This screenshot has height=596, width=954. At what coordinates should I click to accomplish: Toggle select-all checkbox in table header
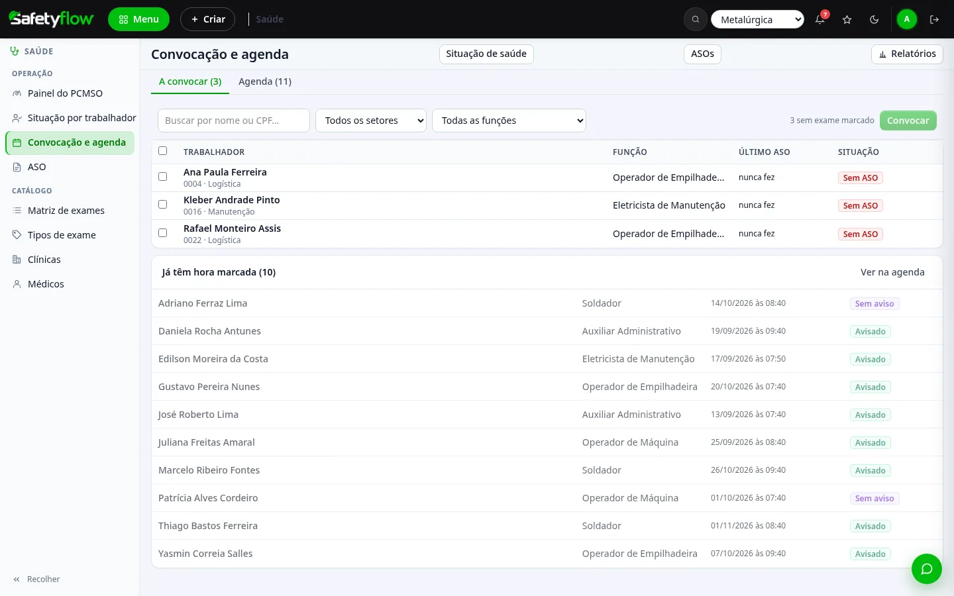[163, 151]
